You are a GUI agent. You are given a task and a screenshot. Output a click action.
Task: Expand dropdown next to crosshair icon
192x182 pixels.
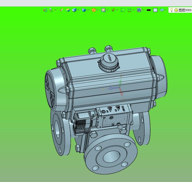(x=117, y=10)
